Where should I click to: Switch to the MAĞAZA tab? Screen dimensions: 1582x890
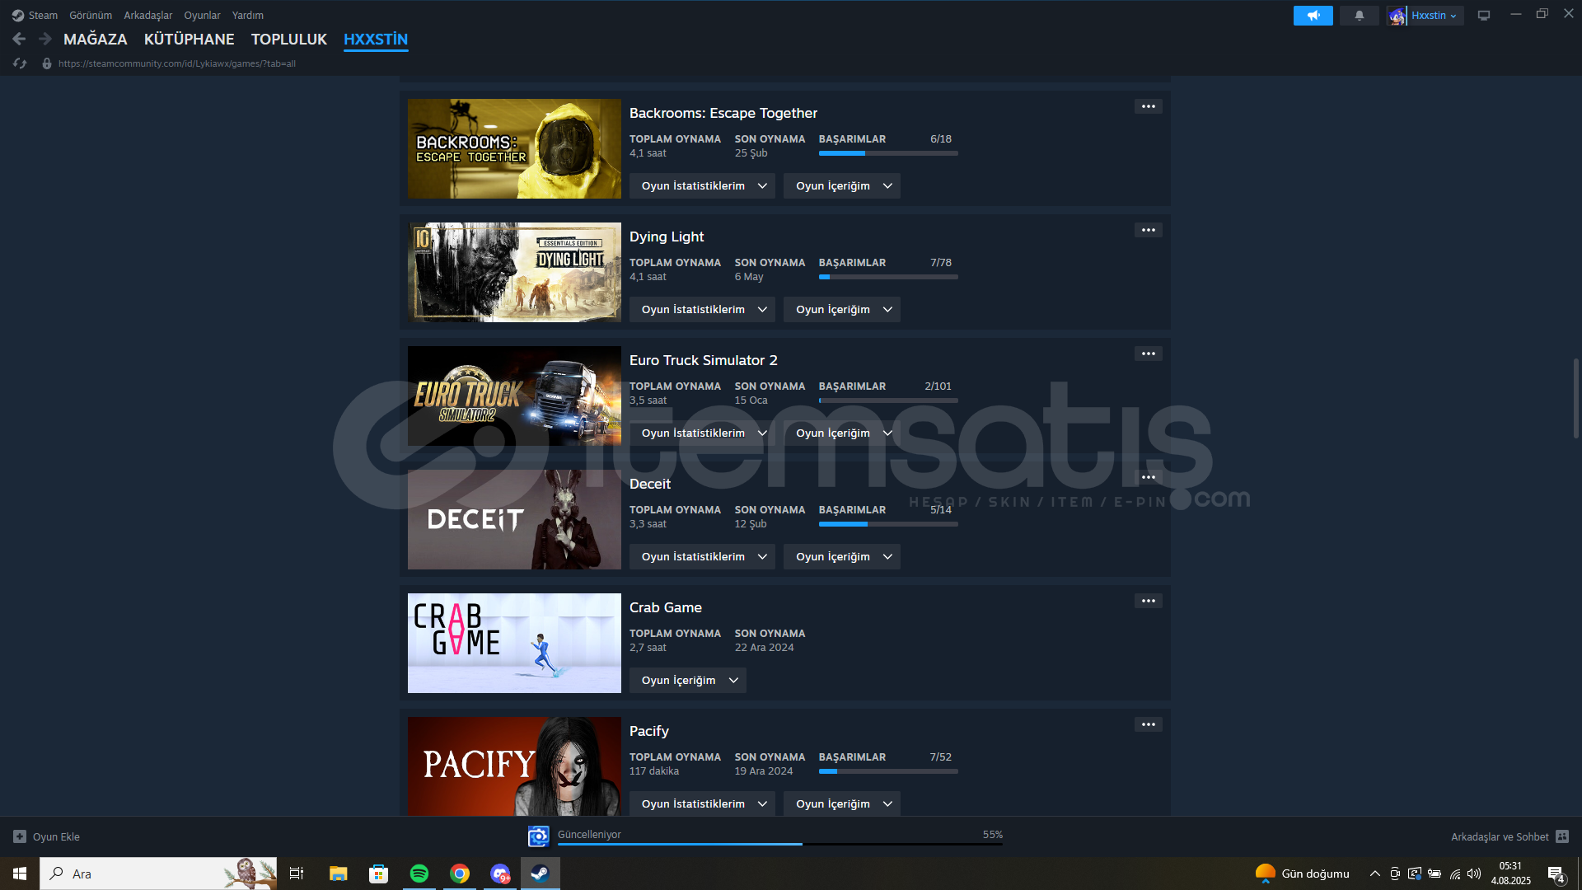[96, 39]
